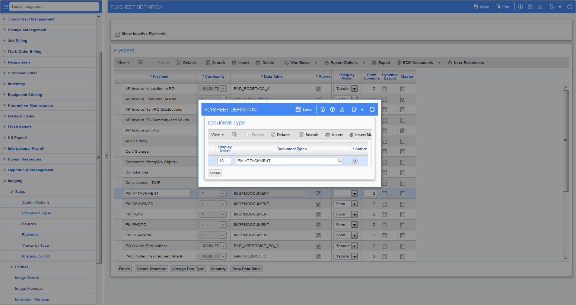Viewport: 576px width, 305px height.
Task: Enable Show Inactive Flysheets
Action: [117, 34]
